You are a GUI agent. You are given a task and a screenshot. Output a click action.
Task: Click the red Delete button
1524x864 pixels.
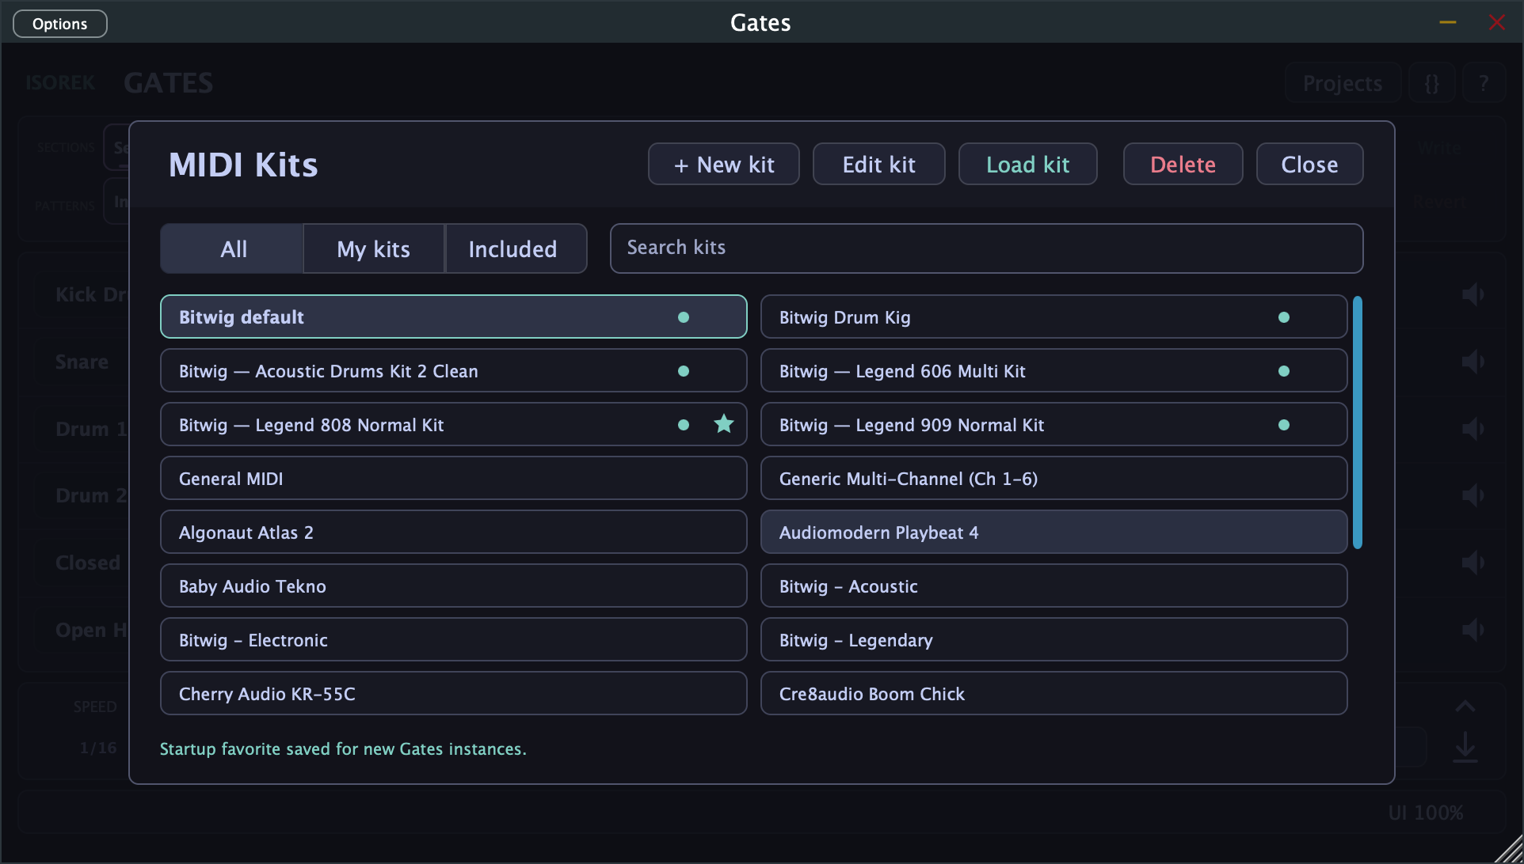click(1183, 164)
